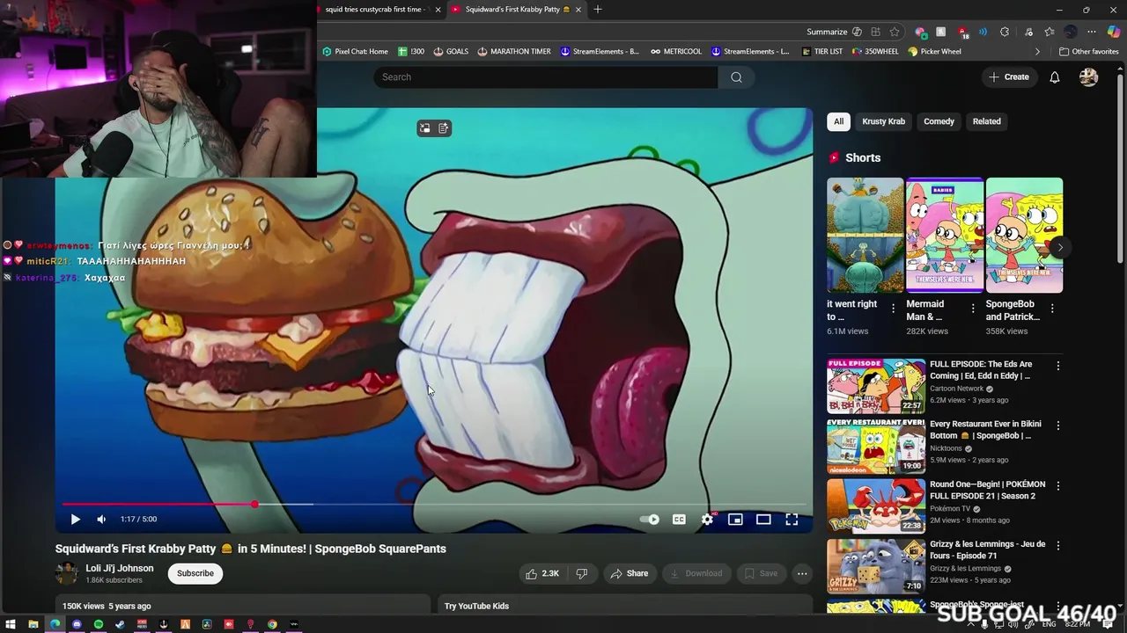The width and height of the screenshot is (1127, 633).
Task: Open the channel avatar of Loli Ji'j Johnson
Action: [x=67, y=573]
